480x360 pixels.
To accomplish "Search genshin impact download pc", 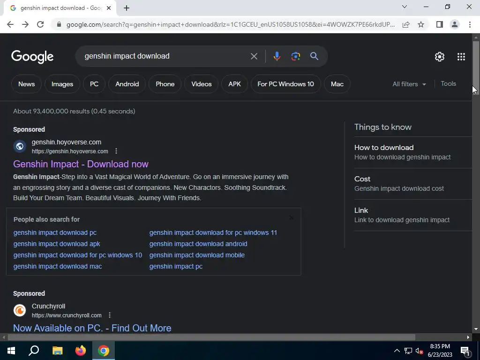I will [55, 232].
